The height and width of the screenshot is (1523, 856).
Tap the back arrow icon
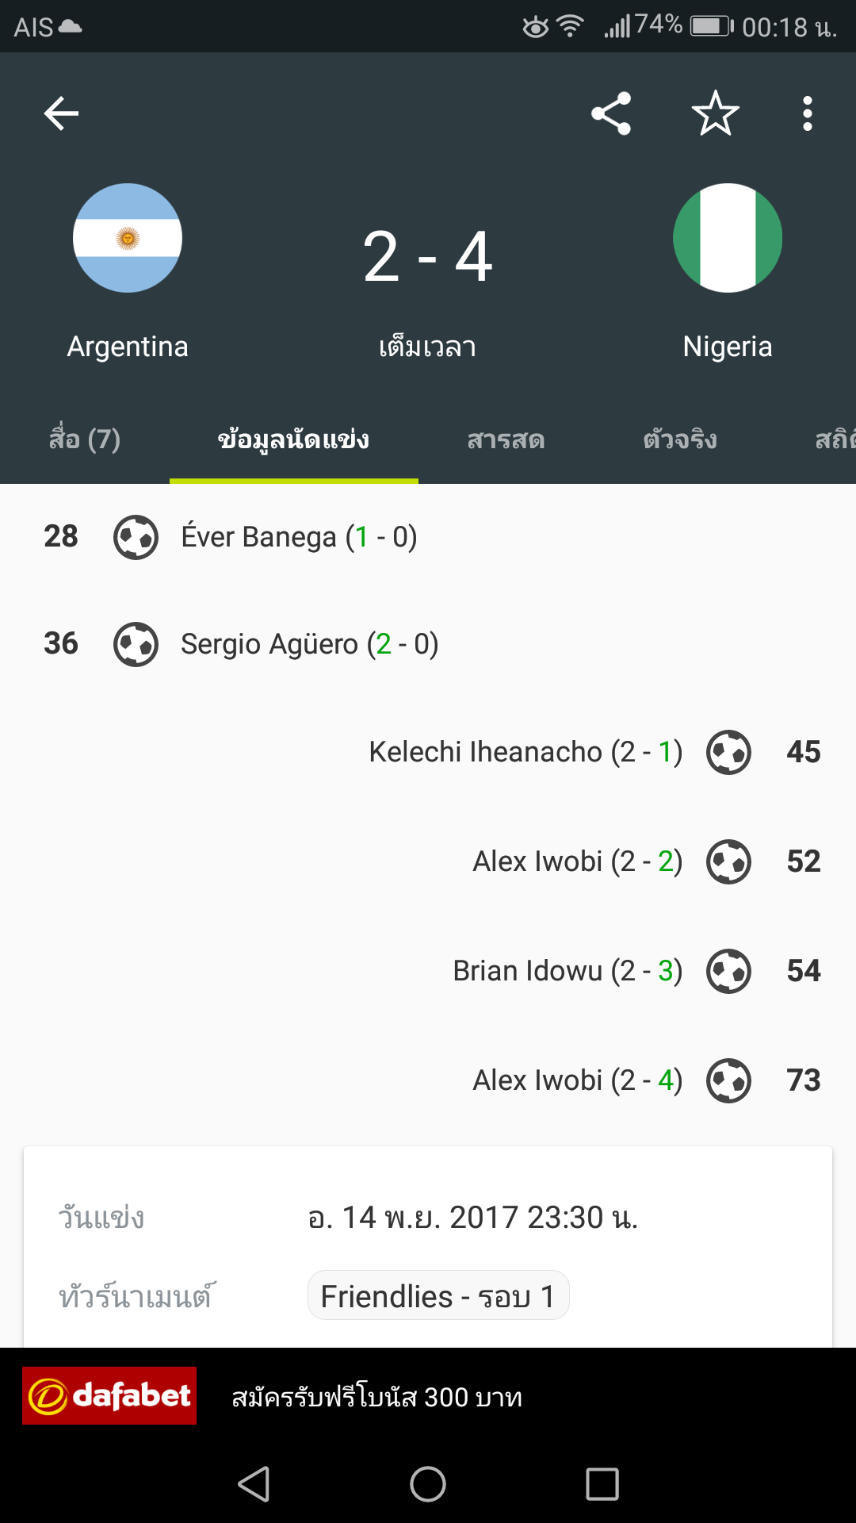pos(61,113)
